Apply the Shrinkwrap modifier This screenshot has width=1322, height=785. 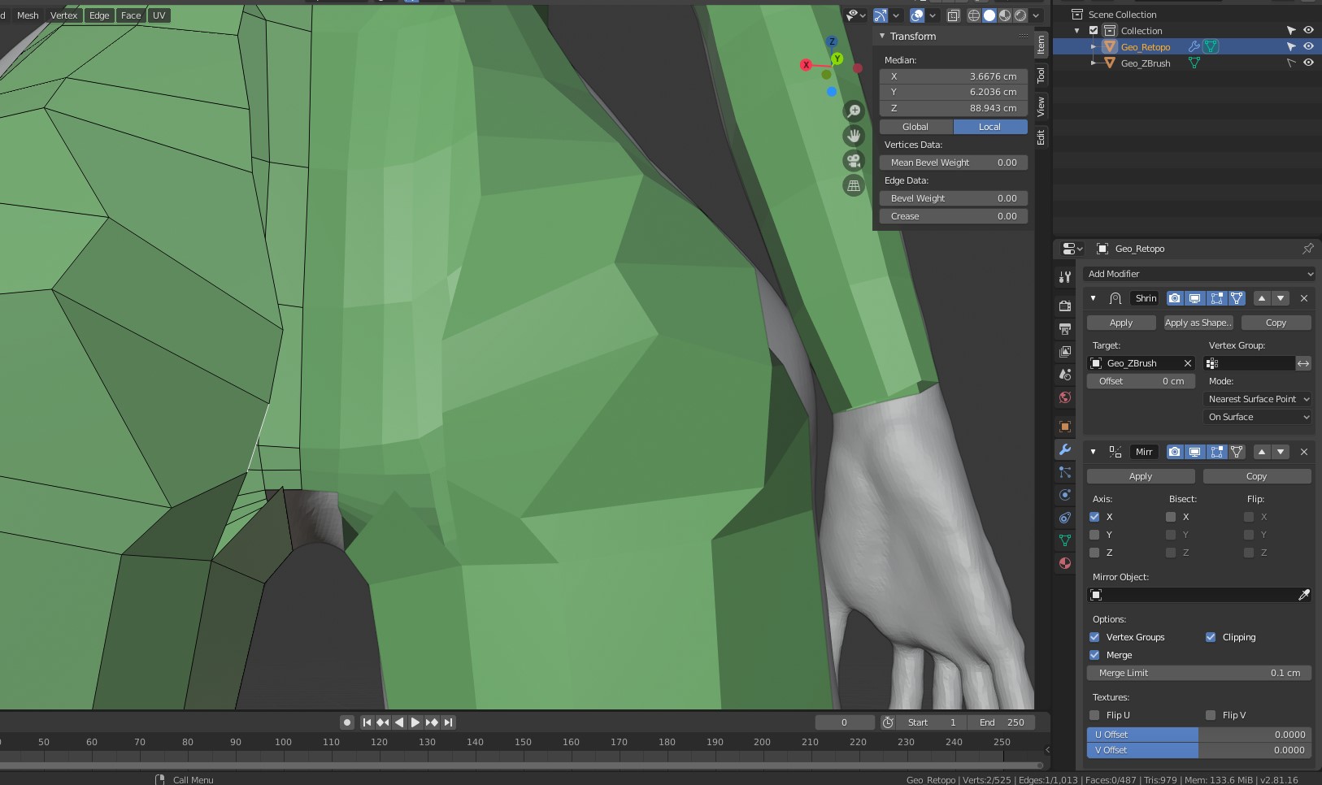(1121, 323)
